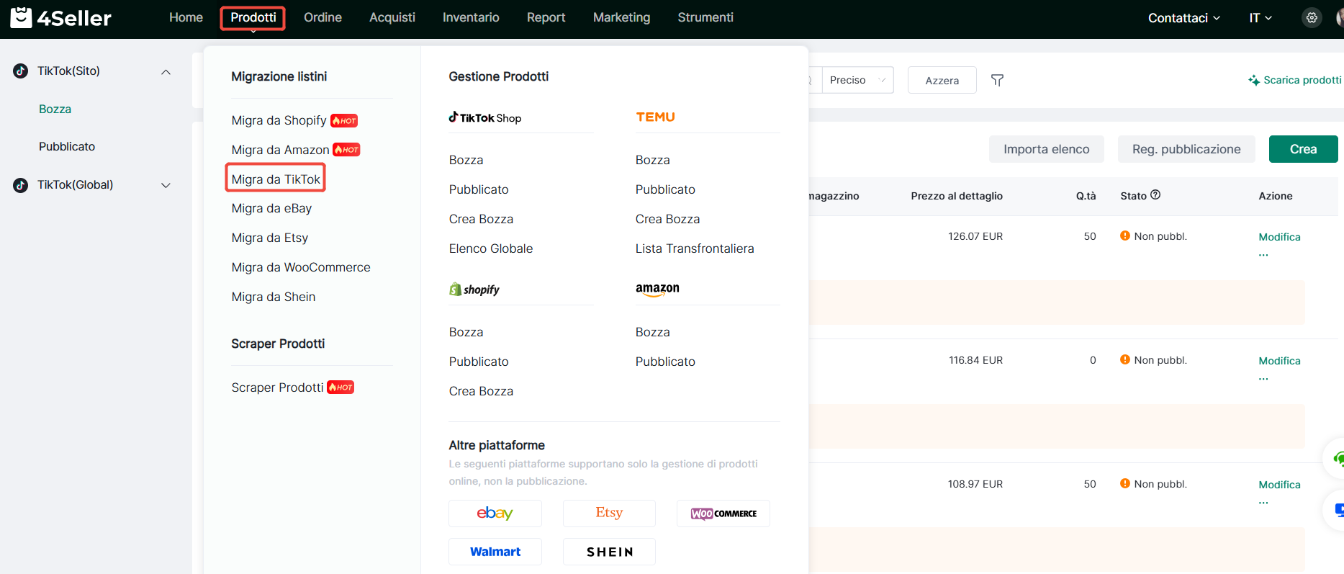Select Migra da WooCommerce
Viewport: 1344px width, 574px height.
pos(301,267)
